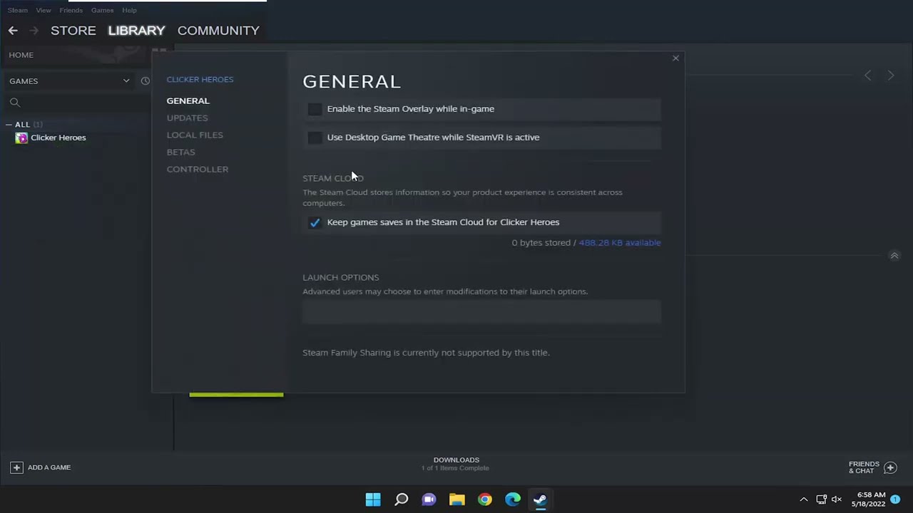Navigate to the COMMUNITY section
Viewport: 913px width, 513px height.
tap(218, 31)
